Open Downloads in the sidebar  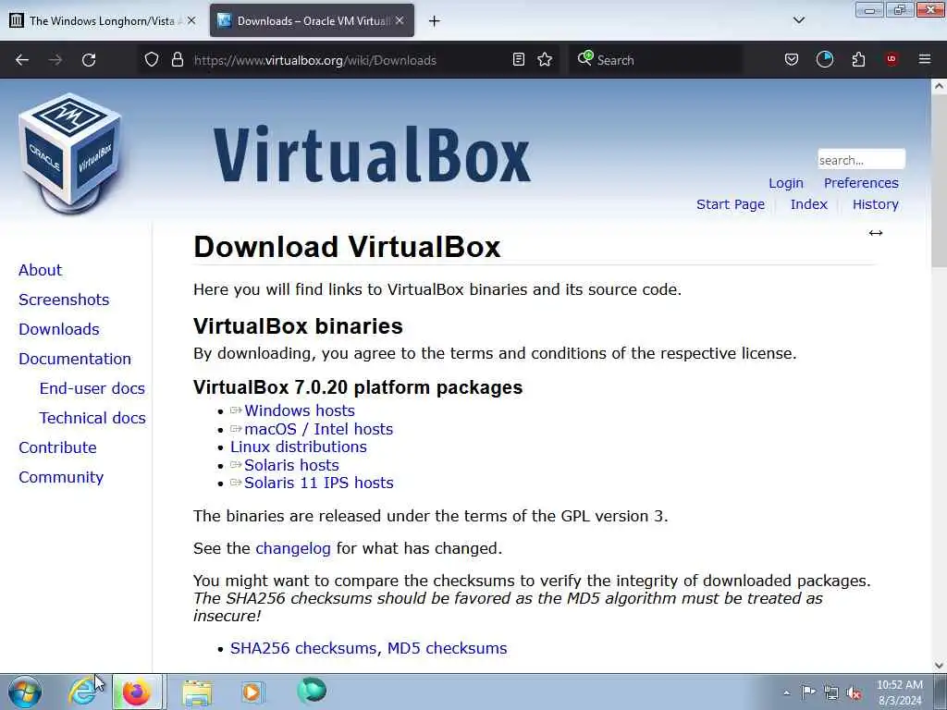[x=59, y=329]
